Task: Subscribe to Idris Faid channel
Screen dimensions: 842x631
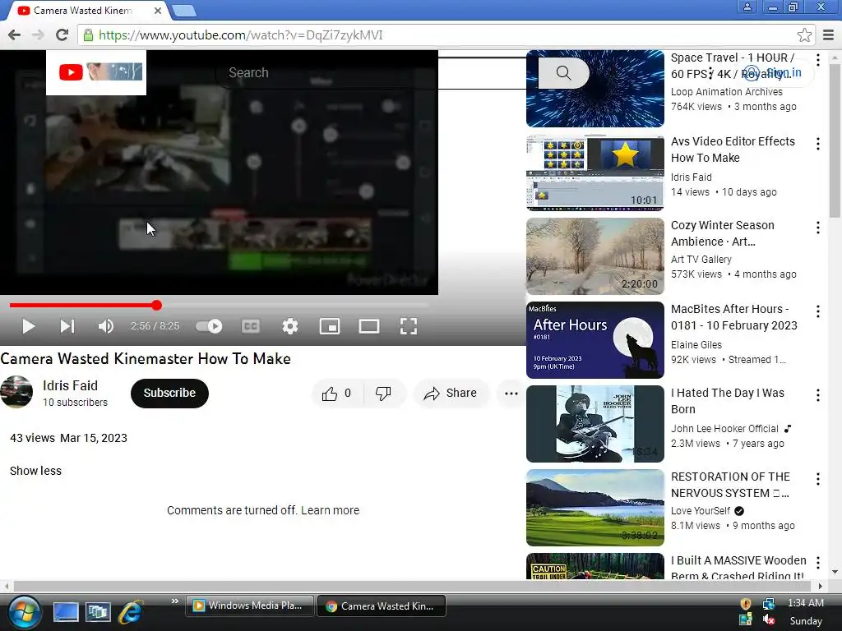Action: tap(169, 394)
